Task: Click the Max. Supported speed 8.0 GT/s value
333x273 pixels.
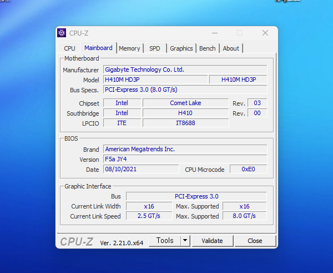Action: pos(244,216)
